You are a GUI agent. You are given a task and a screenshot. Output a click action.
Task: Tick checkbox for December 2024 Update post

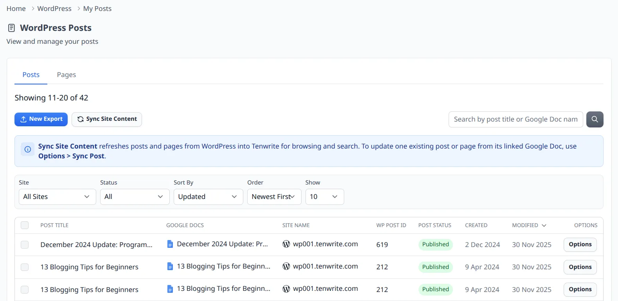point(25,245)
